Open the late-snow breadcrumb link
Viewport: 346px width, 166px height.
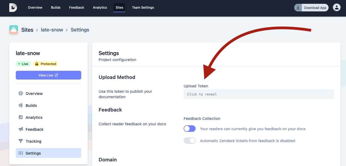tap(52, 30)
